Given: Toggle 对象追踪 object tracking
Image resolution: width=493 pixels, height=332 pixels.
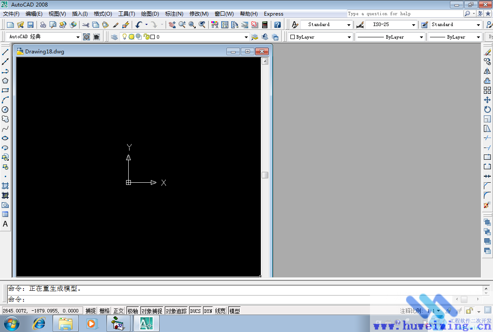Looking at the screenshot, I should point(176,311).
